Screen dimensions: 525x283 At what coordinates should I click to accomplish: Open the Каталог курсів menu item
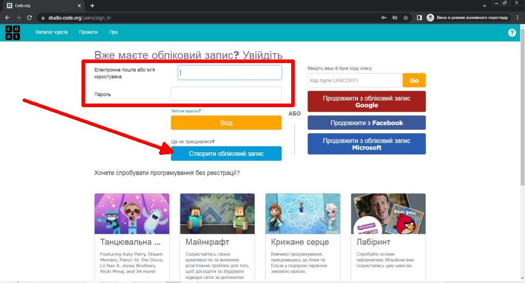click(x=52, y=32)
